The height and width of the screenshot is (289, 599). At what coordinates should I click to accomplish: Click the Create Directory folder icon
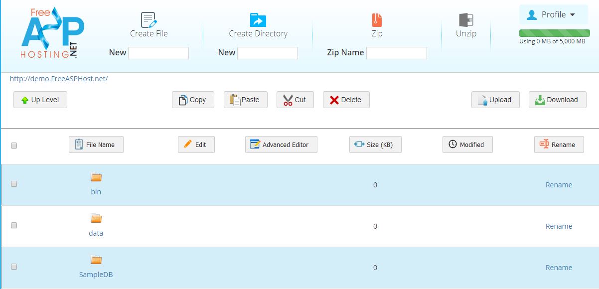pyautogui.click(x=258, y=20)
